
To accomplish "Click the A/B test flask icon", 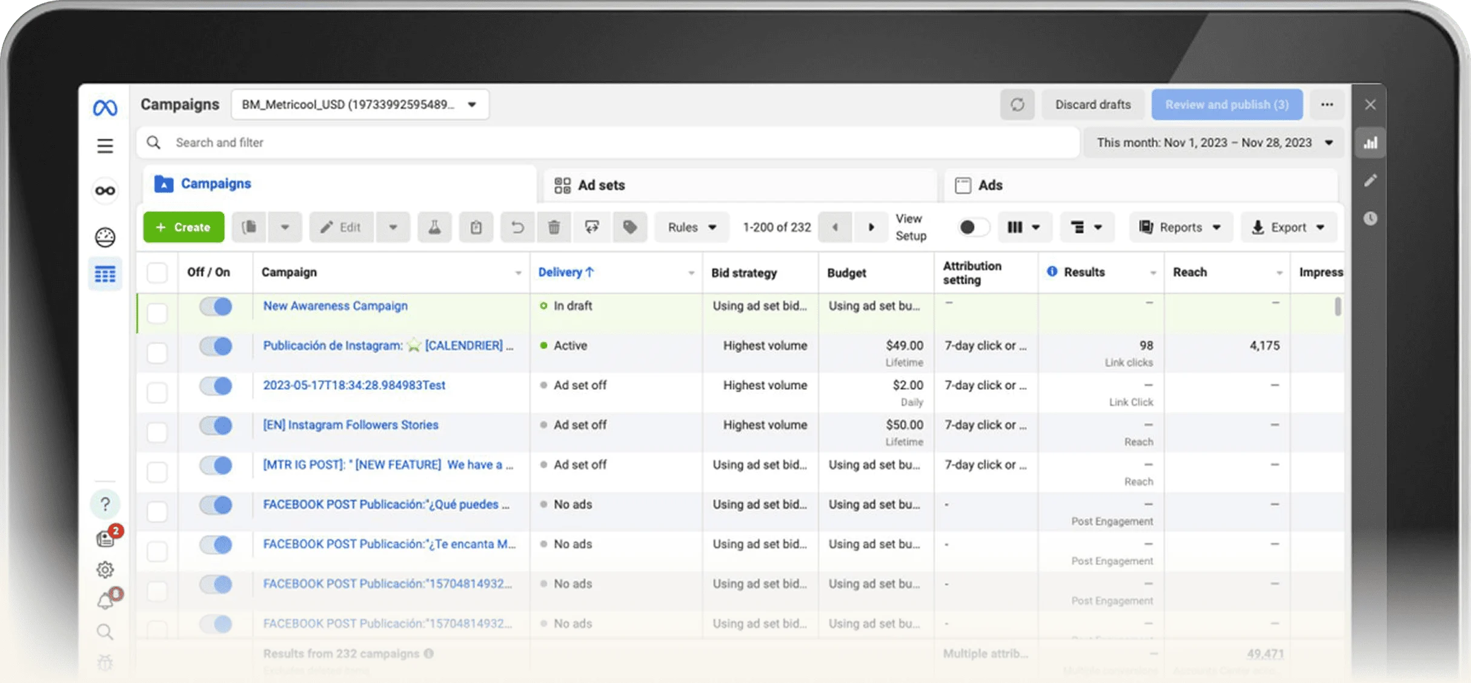I will [x=434, y=227].
